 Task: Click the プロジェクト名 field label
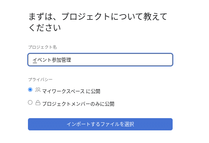[x=42, y=47]
